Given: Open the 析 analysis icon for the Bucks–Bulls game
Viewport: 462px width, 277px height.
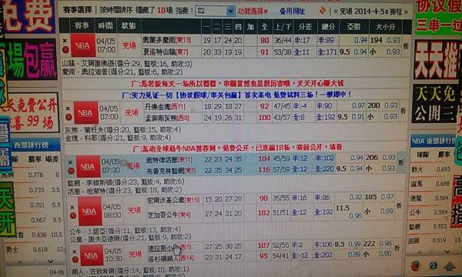Looking at the screenshot, I should point(399,205).
